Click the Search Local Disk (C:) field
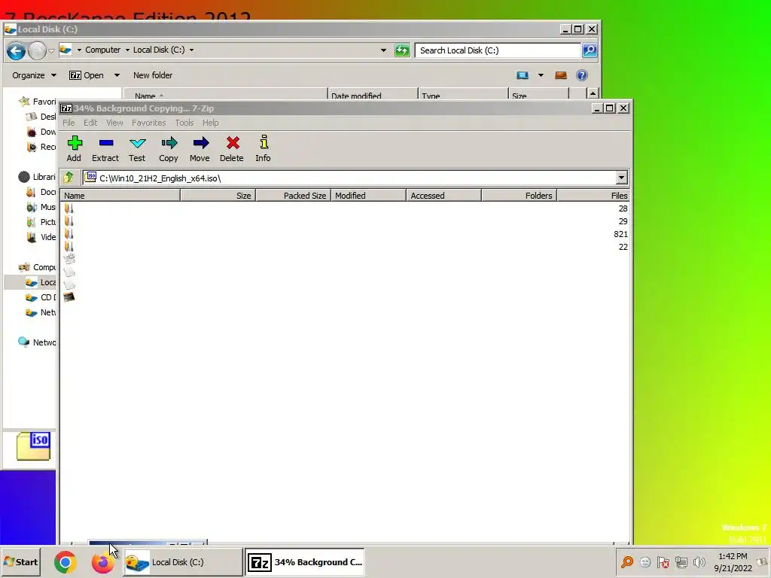Screen dimensions: 771x578 coord(498,50)
